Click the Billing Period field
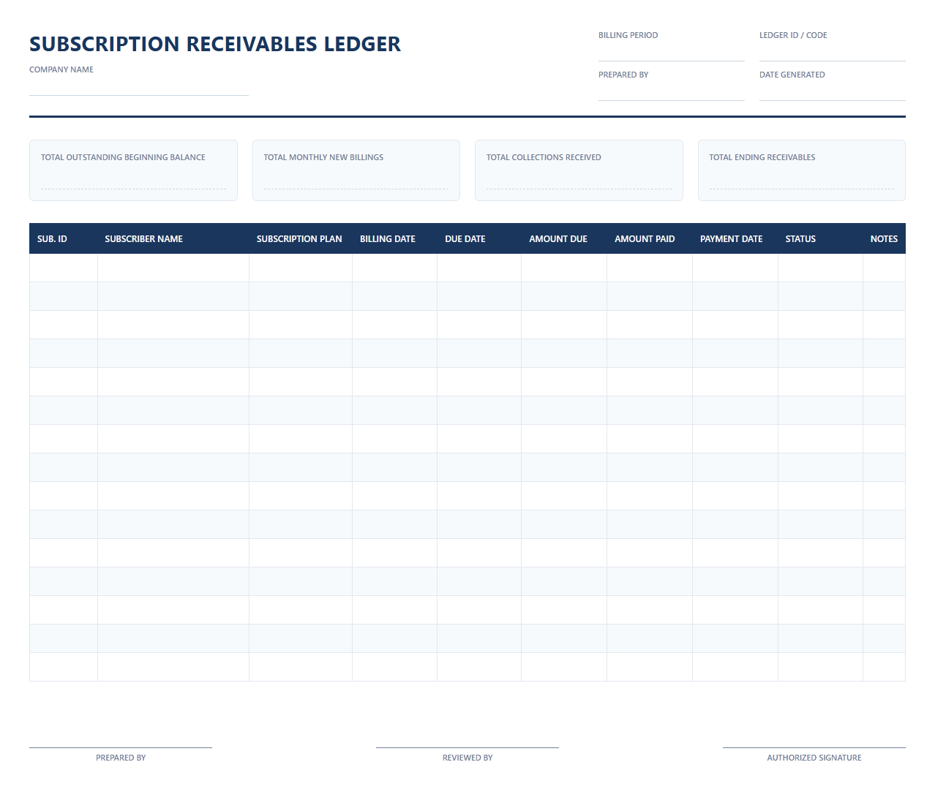Image resolution: width=935 pixels, height=792 pixels. click(x=672, y=53)
